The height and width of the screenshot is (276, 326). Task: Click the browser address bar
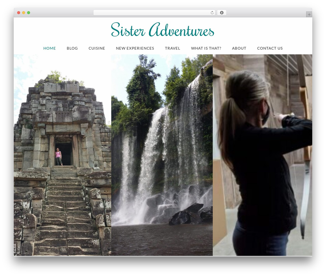click(154, 13)
